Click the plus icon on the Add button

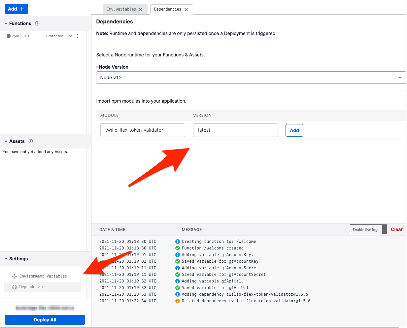point(22,9)
